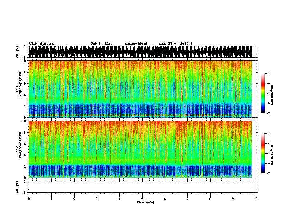Click the '10' tick on the time axis
Image resolution: width=288 pixels, height=223 pixels.
256,199
